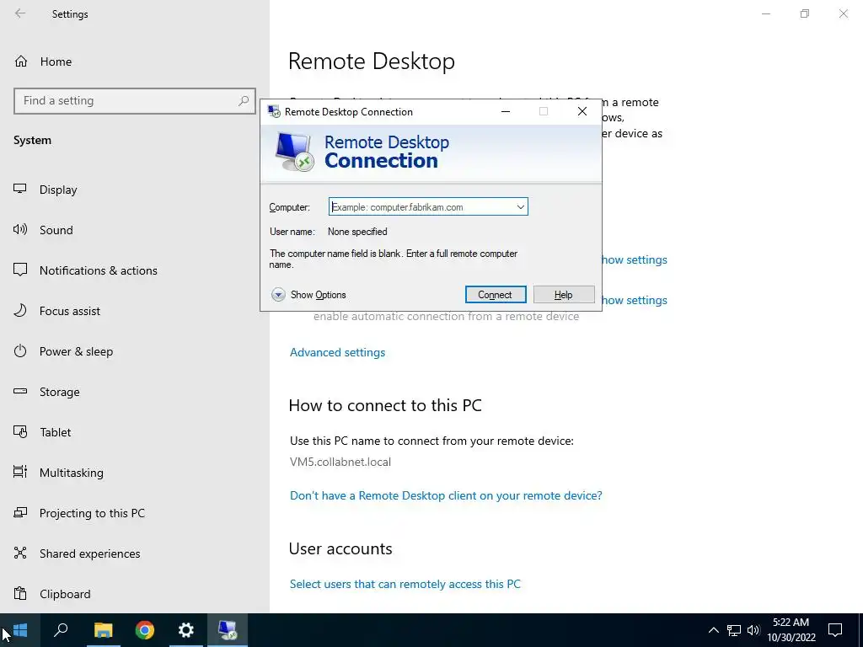Image resolution: width=863 pixels, height=647 pixels.
Task: Select the Sound speaker icon in sidebar
Action: pos(20,229)
